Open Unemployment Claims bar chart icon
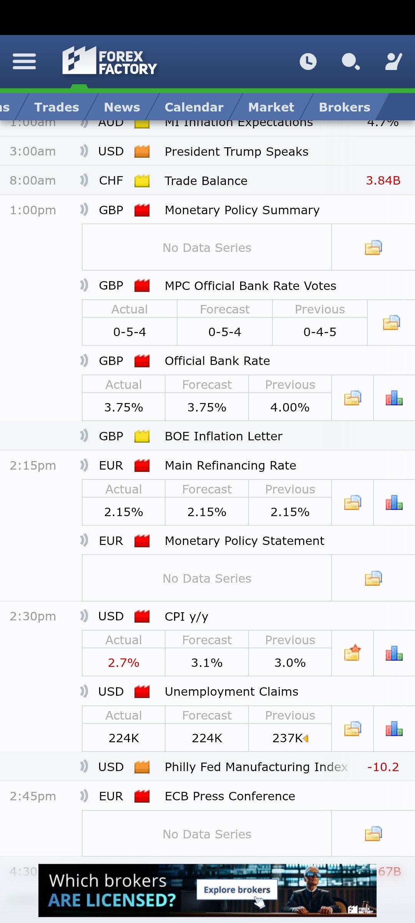 pos(394,728)
